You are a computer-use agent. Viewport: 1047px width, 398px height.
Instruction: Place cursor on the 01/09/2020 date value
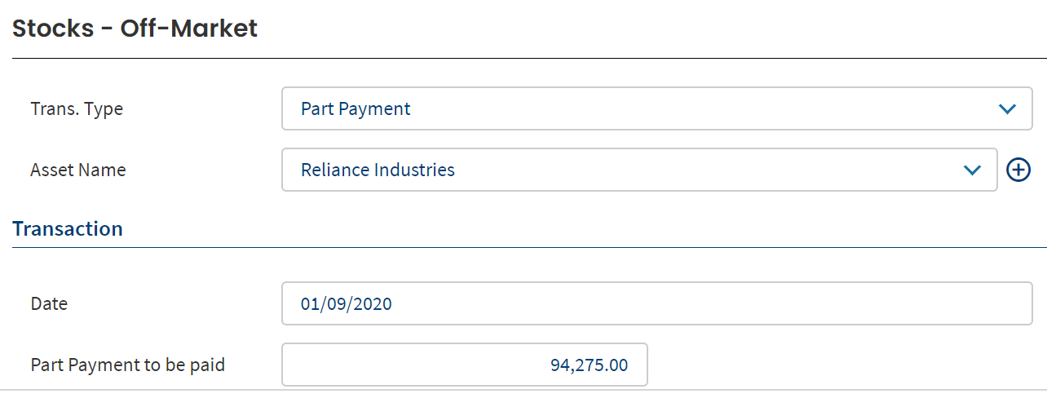[x=347, y=304]
